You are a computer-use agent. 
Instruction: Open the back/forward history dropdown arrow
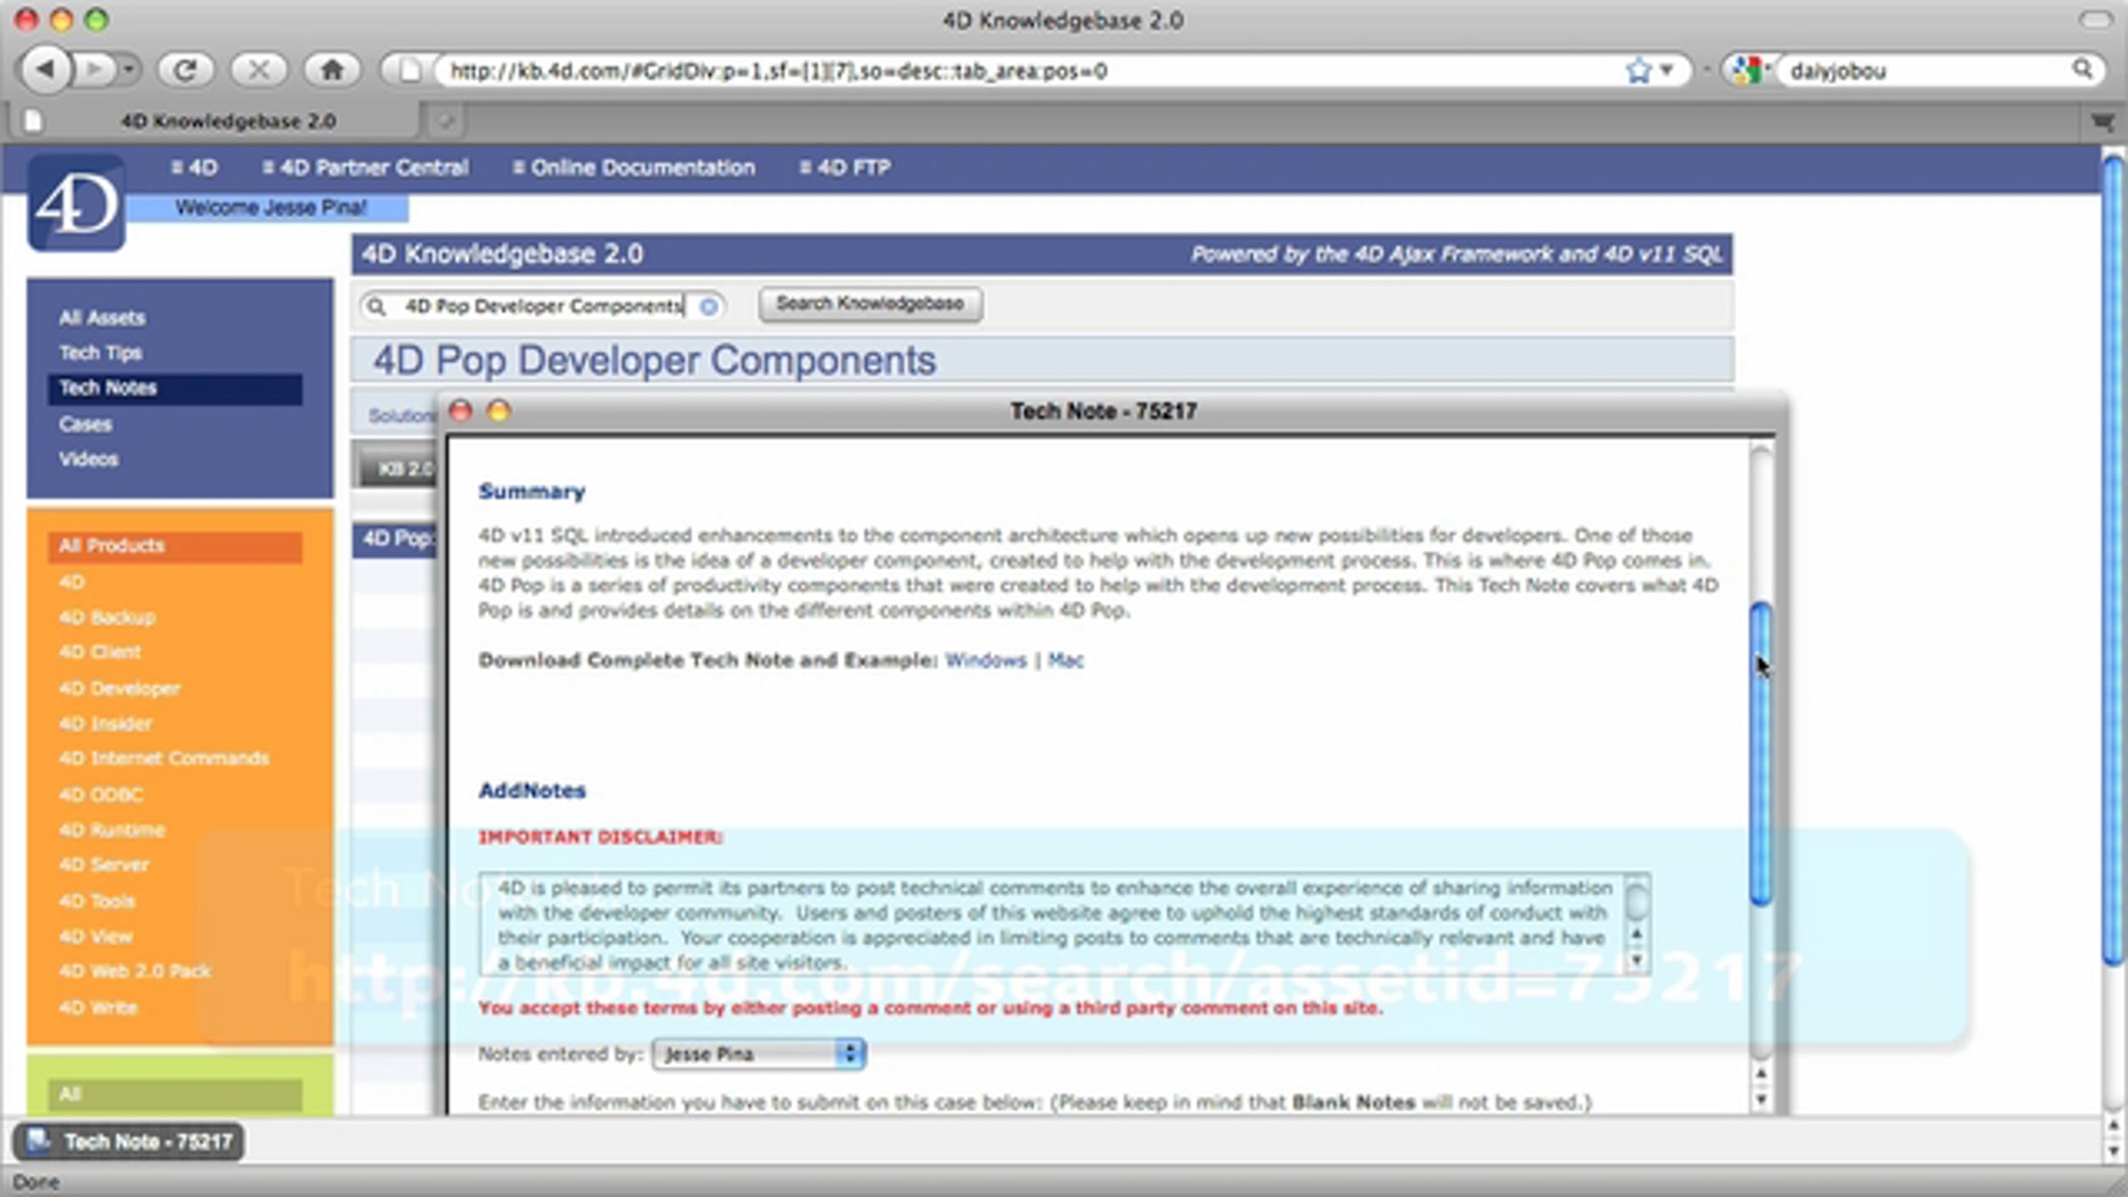(x=129, y=69)
